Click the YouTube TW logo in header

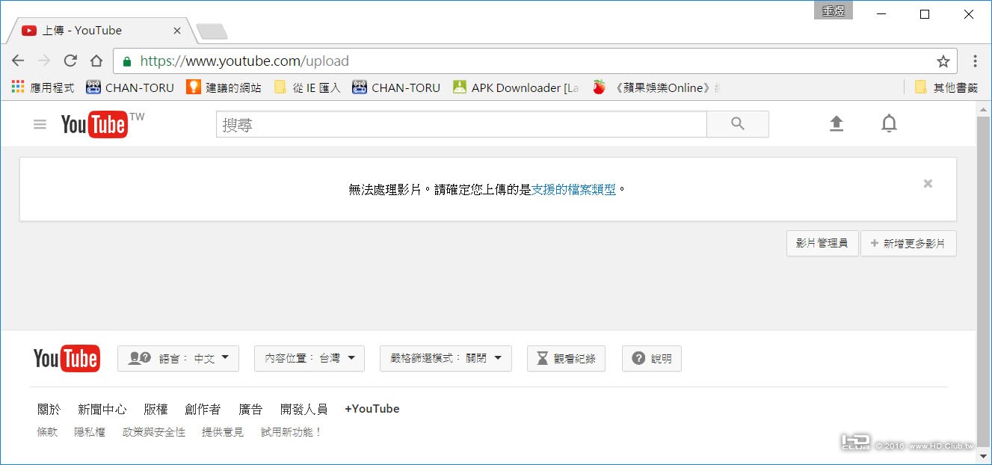[x=102, y=124]
